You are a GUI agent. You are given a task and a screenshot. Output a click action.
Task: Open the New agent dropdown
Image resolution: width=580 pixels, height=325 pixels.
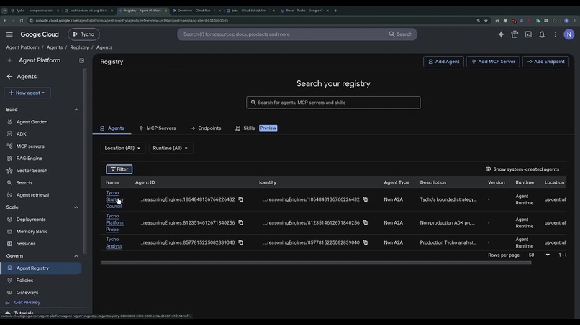point(27,93)
